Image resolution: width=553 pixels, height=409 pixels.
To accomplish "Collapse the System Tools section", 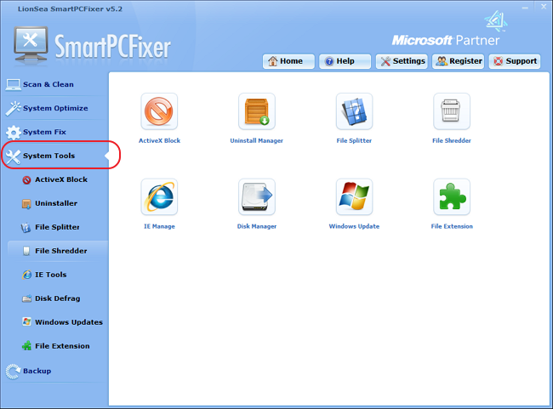I will pyautogui.click(x=56, y=156).
